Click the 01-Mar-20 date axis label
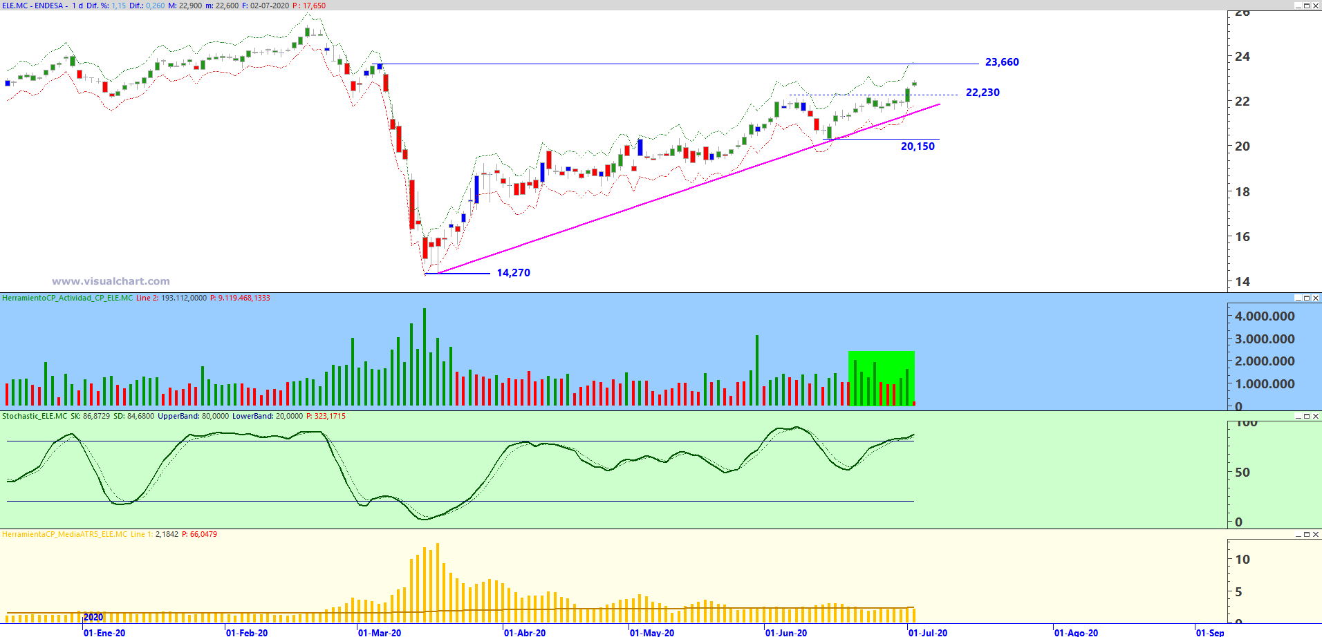This screenshot has height=637, width=1322. tap(380, 632)
